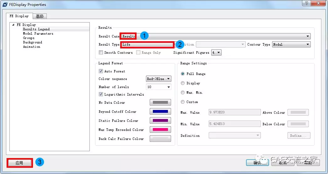
Task: Select the Custom radio button
Action: (183, 102)
